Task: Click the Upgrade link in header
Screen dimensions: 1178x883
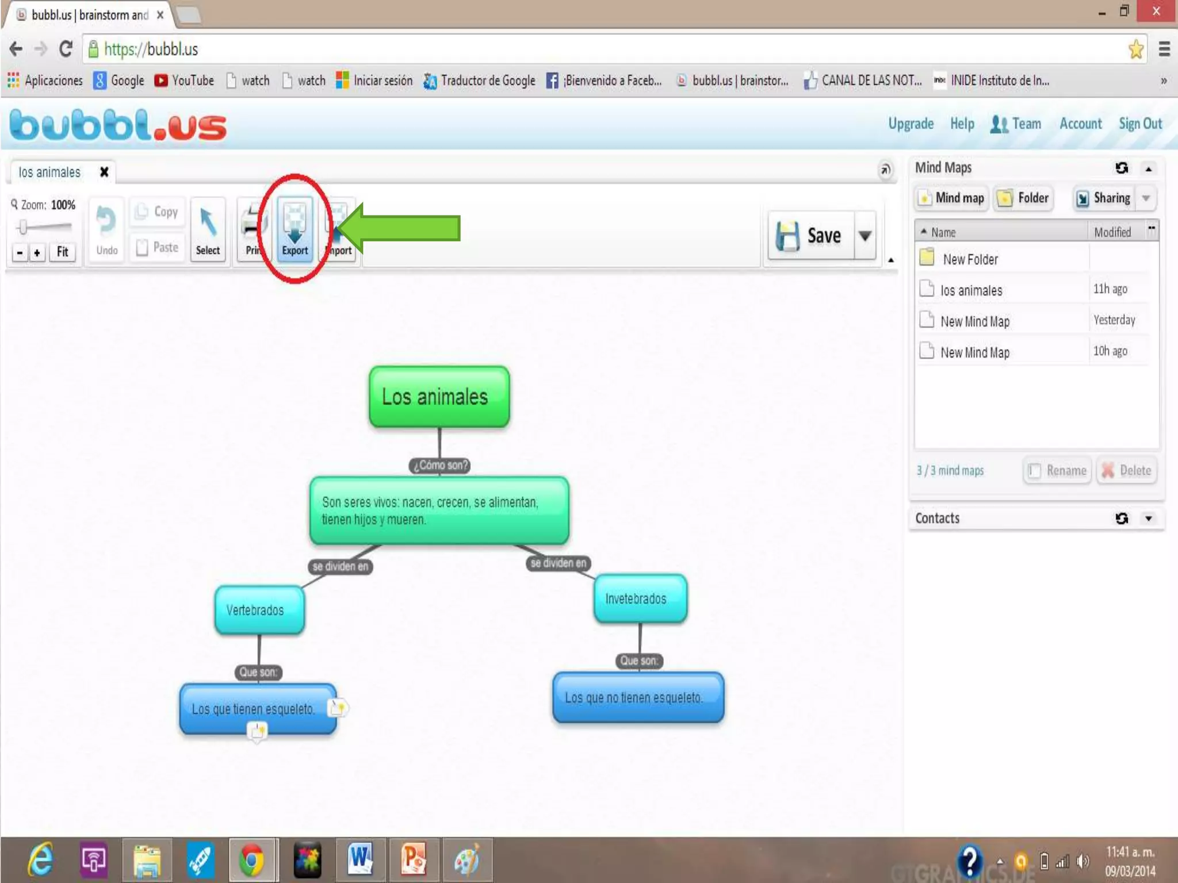Action: pos(911,124)
